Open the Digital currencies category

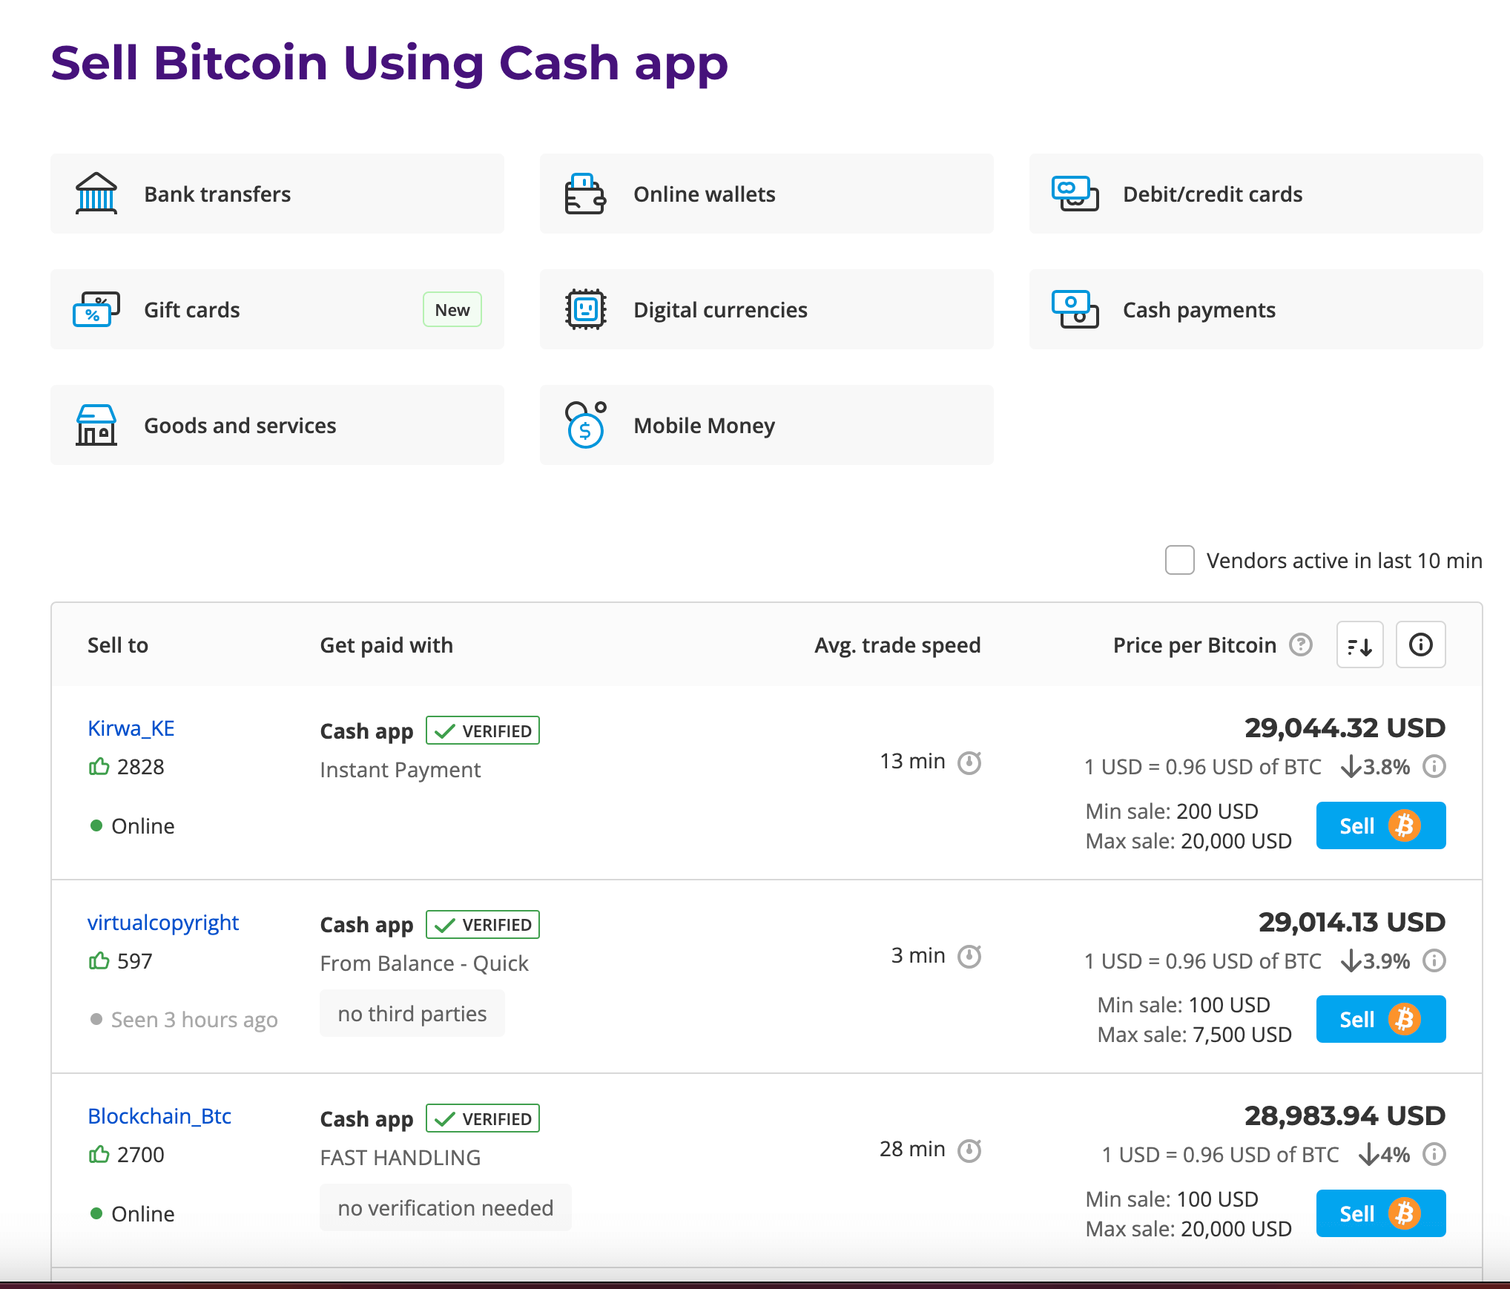[766, 309]
